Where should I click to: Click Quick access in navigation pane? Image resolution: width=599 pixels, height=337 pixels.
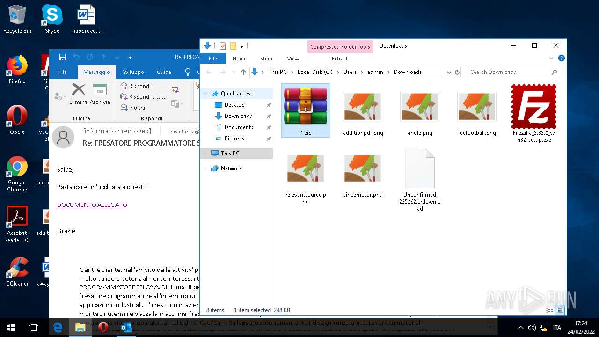(237, 94)
